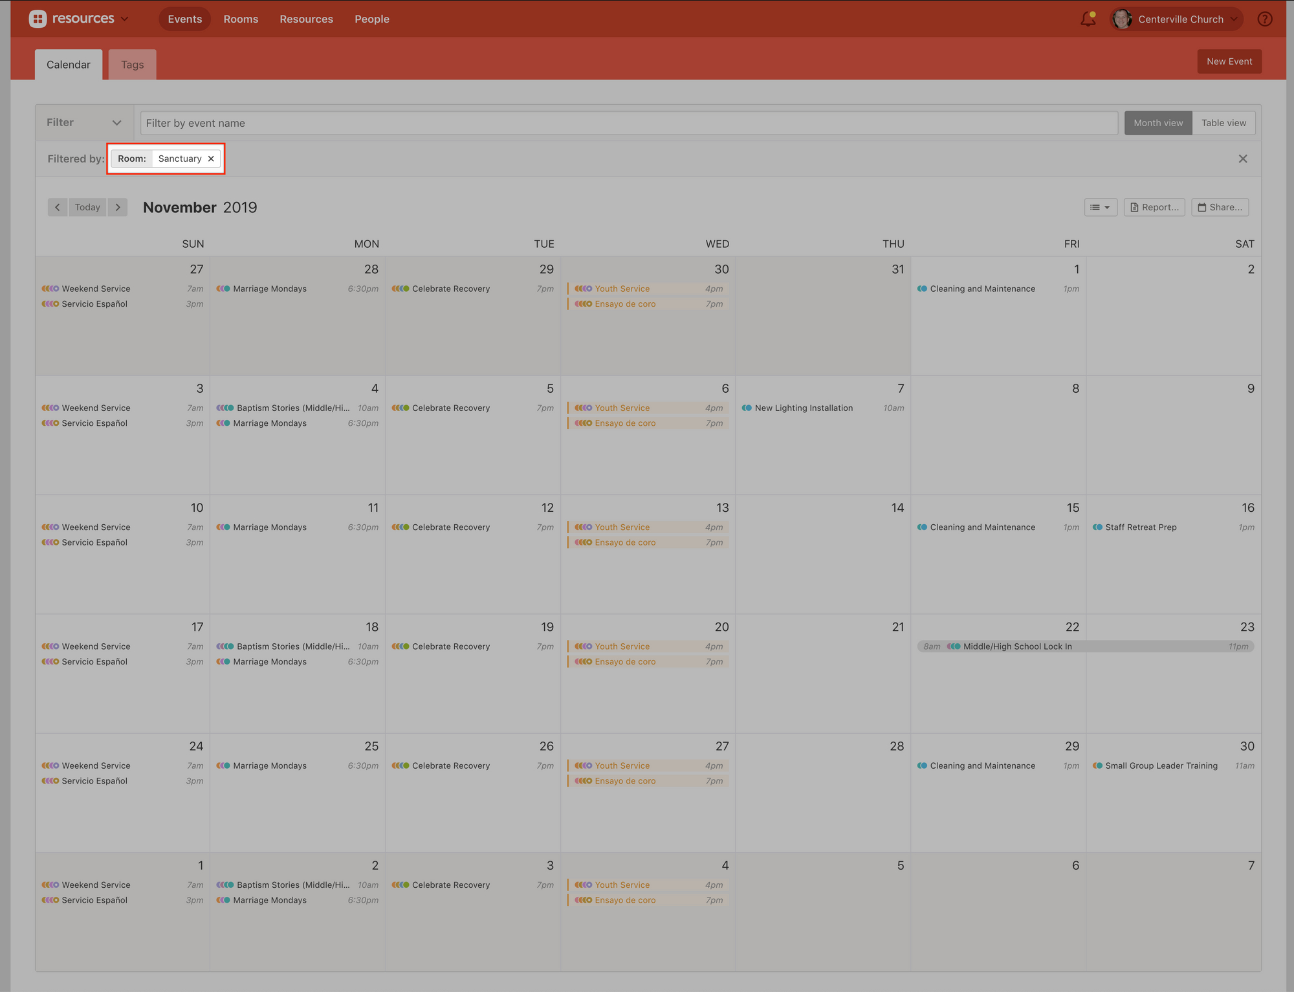Switch to Table view
The width and height of the screenshot is (1294, 992).
pos(1223,123)
